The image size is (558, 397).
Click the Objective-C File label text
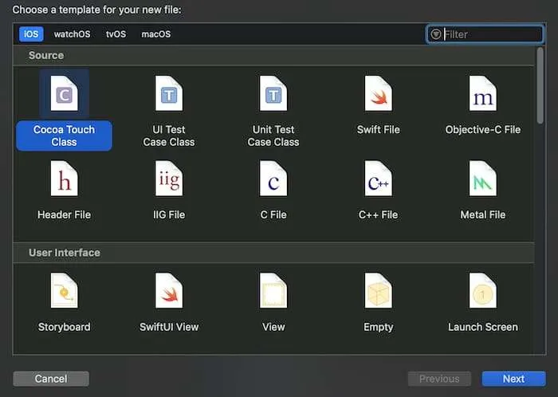click(x=483, y=129)
